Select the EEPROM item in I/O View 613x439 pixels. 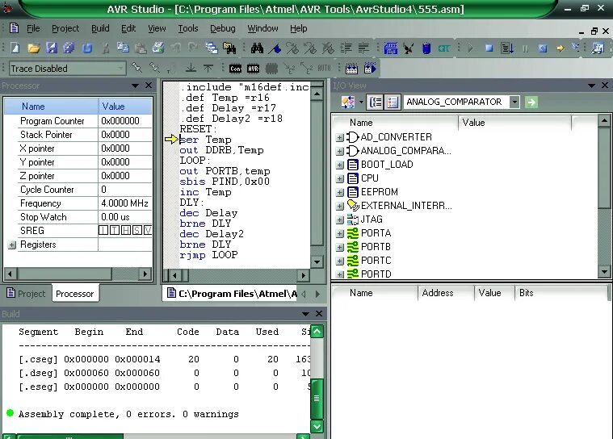point(380,192)
